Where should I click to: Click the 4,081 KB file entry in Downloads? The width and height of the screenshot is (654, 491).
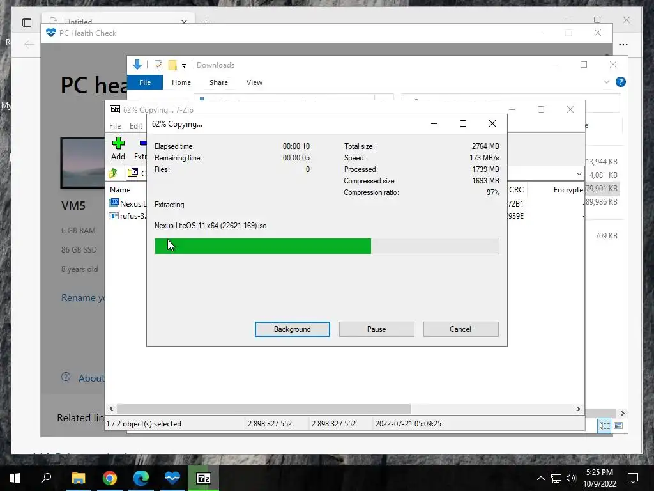[603, 175]
